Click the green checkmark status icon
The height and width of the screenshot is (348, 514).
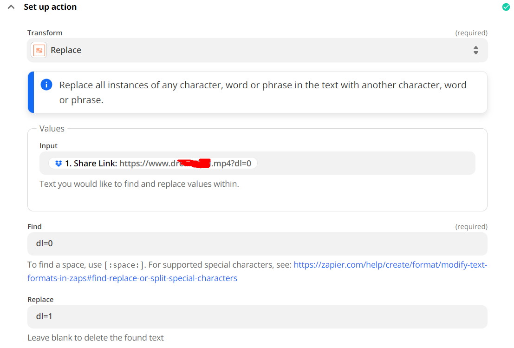(506, 7)
